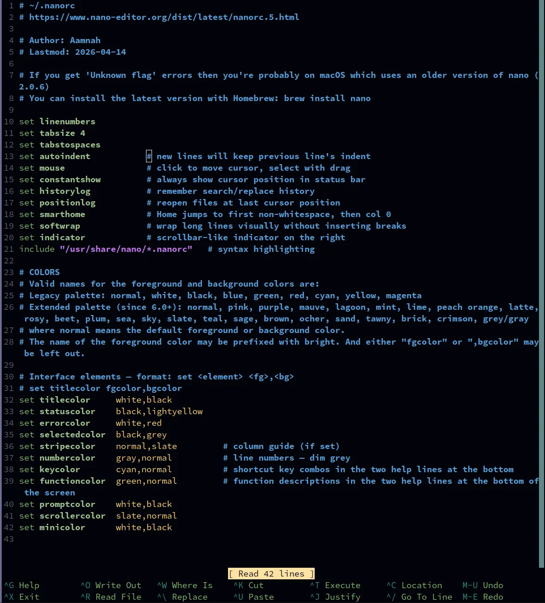Click the ^\ Replace shortcut
The width and height of the screenshot is (545, 603).
click(x=182, y=597)
